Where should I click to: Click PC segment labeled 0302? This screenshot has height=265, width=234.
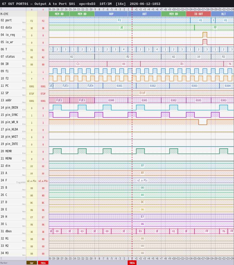click(x=153, y=86)
